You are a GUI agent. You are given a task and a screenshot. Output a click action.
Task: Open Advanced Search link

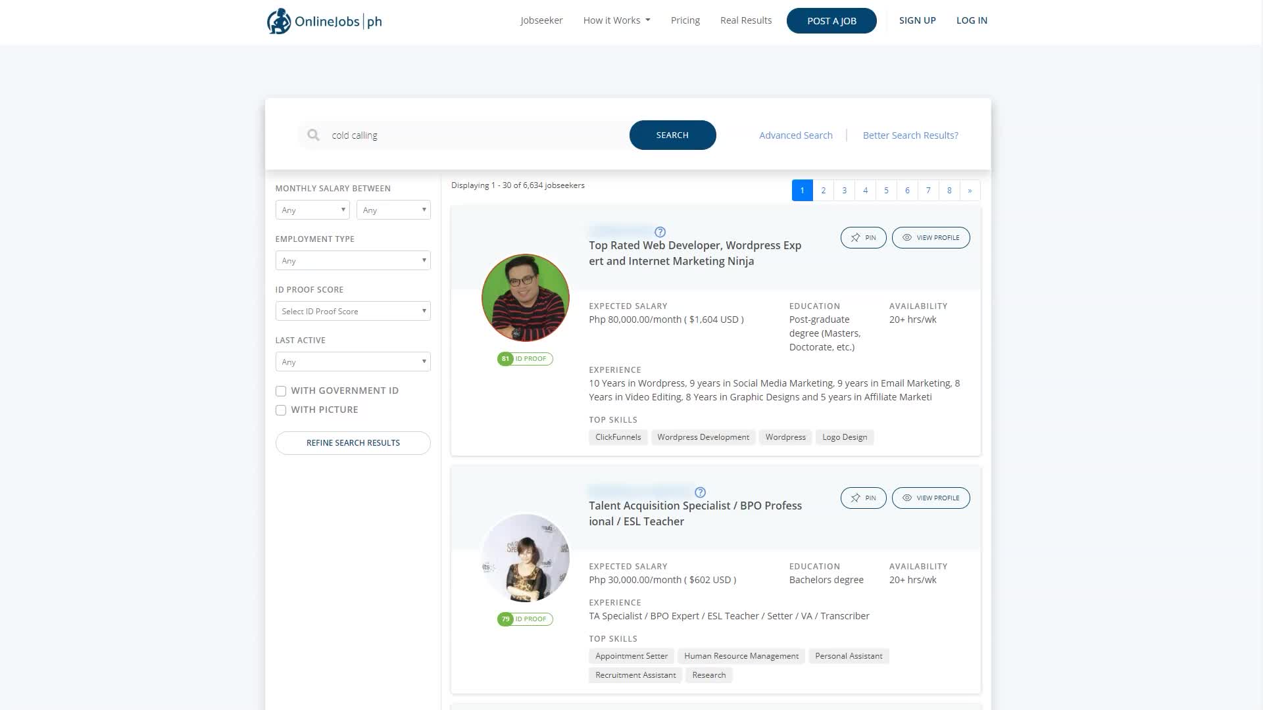(795, 135)
